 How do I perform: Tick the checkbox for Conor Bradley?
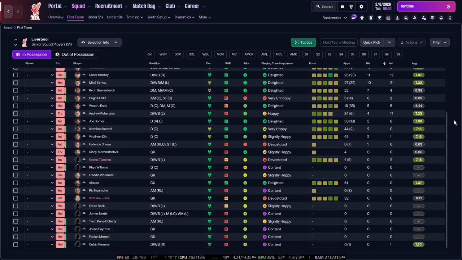point(16,75)
